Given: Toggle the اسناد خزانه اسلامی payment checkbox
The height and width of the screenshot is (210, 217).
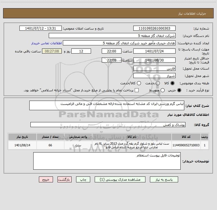Looking at the screenshot, I should point(137,90).
